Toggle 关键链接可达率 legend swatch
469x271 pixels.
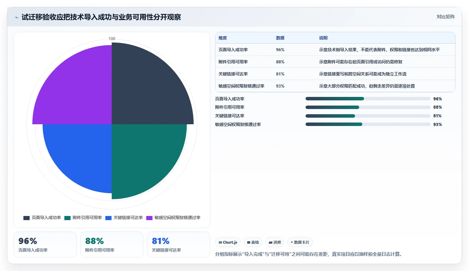[x=108, y=218]
